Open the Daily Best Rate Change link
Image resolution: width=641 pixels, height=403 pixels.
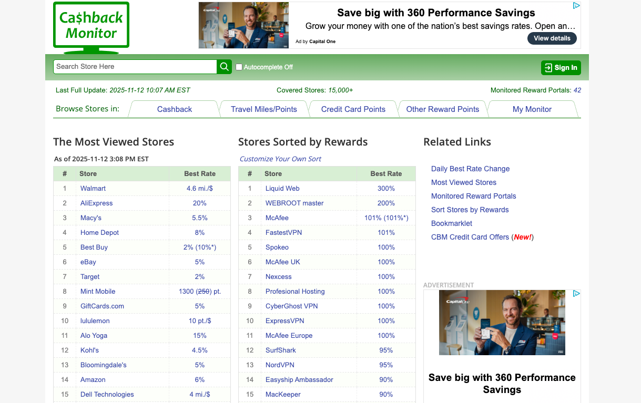(x=470, y=169)
